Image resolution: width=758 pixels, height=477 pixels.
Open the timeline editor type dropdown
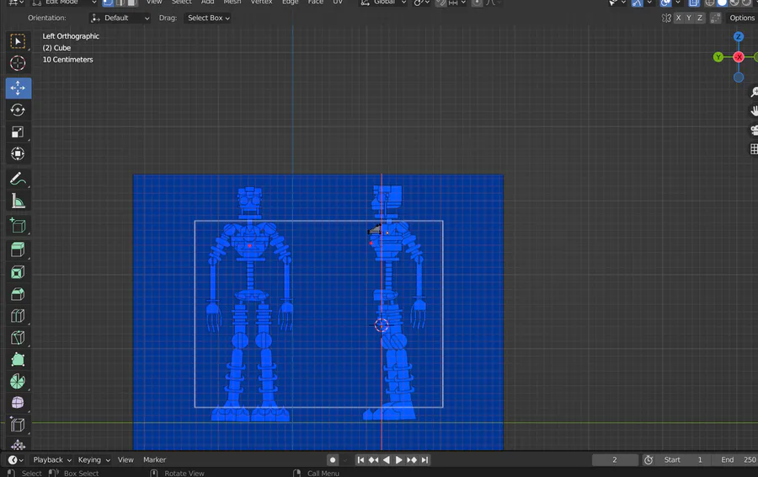click(x=15, y=460)
